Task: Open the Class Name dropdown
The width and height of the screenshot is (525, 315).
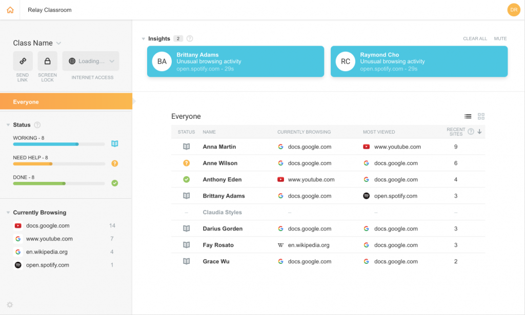Action: point(37,43)
